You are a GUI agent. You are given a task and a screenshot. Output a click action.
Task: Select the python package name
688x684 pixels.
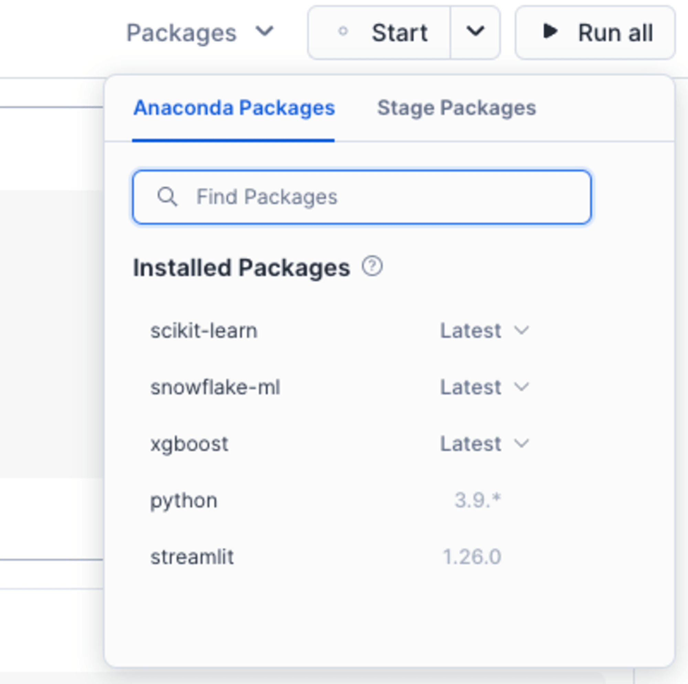tap(184, 501)
